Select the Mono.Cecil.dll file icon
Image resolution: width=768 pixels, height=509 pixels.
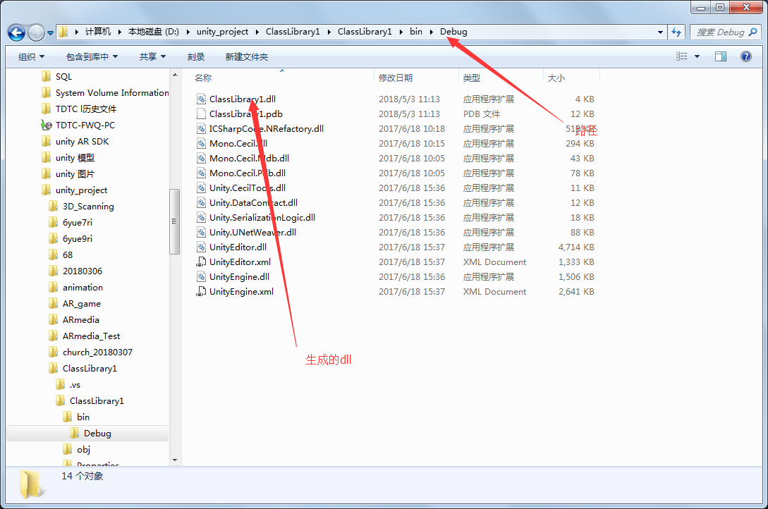(x=201, y=143)
